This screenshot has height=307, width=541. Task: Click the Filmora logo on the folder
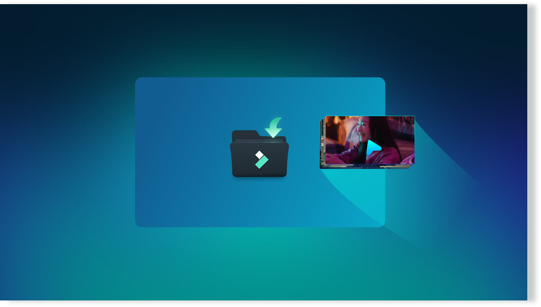coord(261,160)
